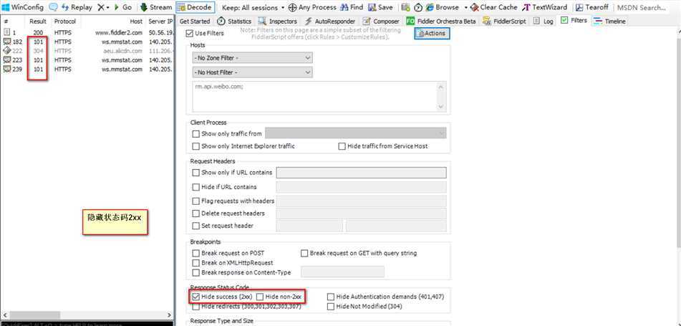Click the Show only if URL contains field
The width and height of the screenshot is (681, 326).
point(362,173)
